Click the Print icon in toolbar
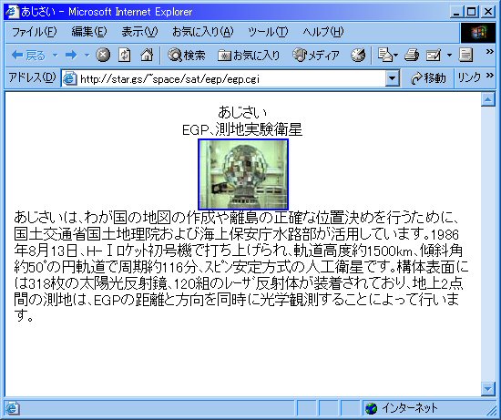This screenshot has height=420, width=501. click(x=412, y=56)
